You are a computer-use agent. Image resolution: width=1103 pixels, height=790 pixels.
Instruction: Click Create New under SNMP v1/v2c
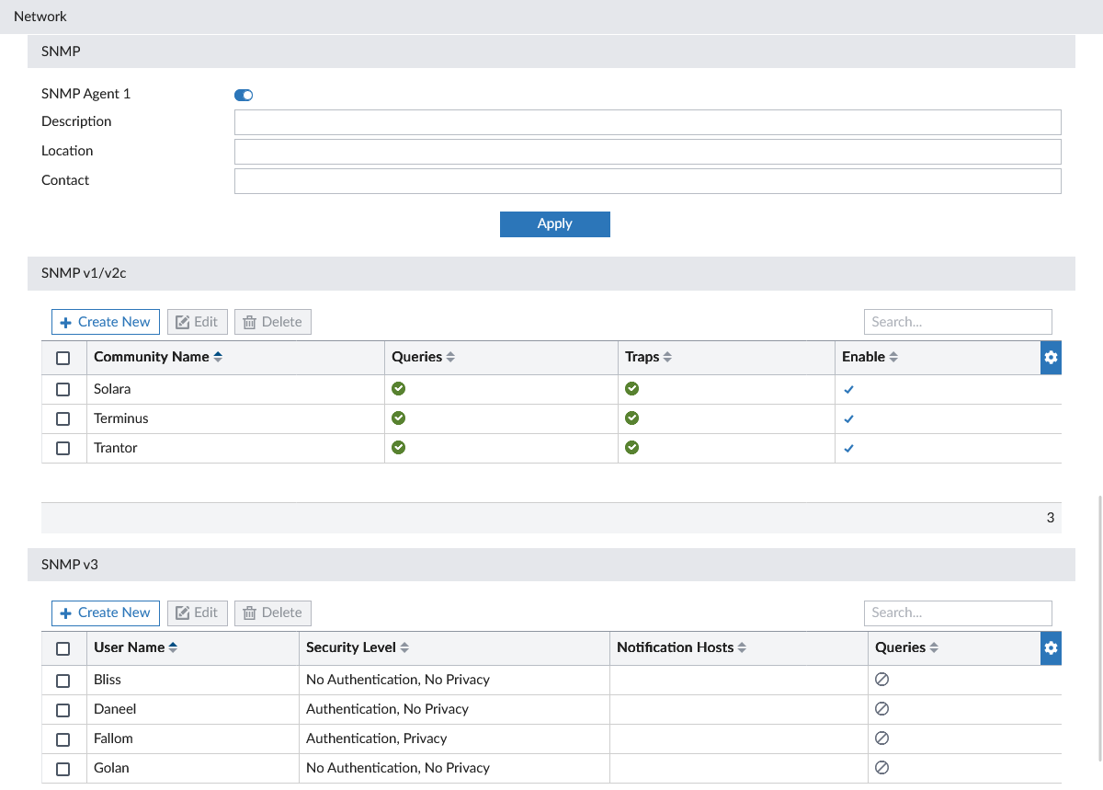coord(106,322)
